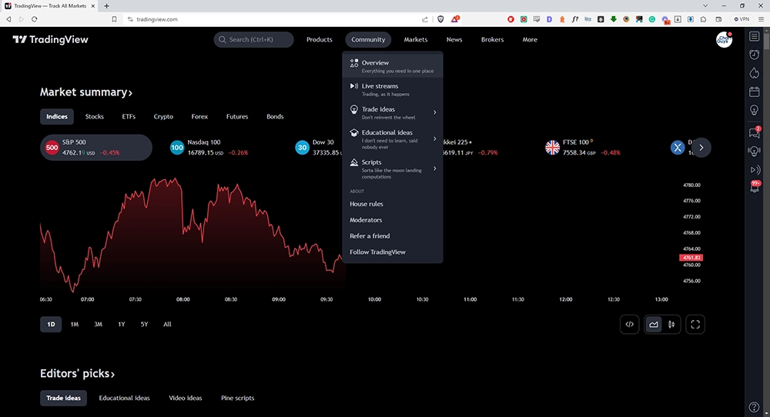Select the All time range
Viewport: 770px width, 417px height.
[x=167, y=324]
